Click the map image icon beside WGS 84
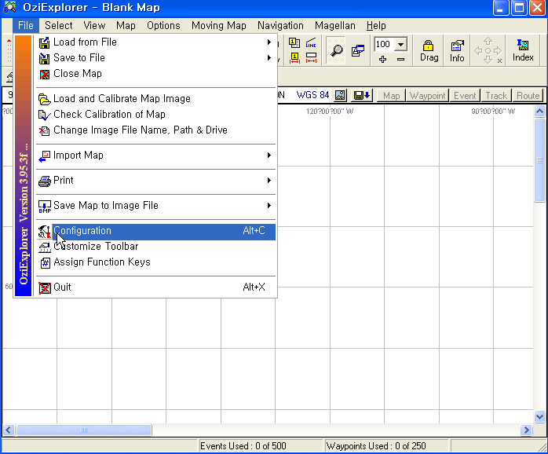Screen dimensions: 548x454 (340, 95)
